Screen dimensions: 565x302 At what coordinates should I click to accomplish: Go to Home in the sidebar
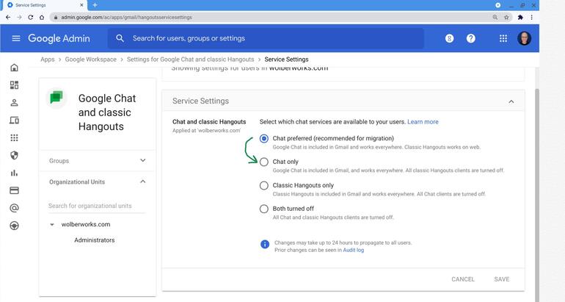click(x=15, y=68)
